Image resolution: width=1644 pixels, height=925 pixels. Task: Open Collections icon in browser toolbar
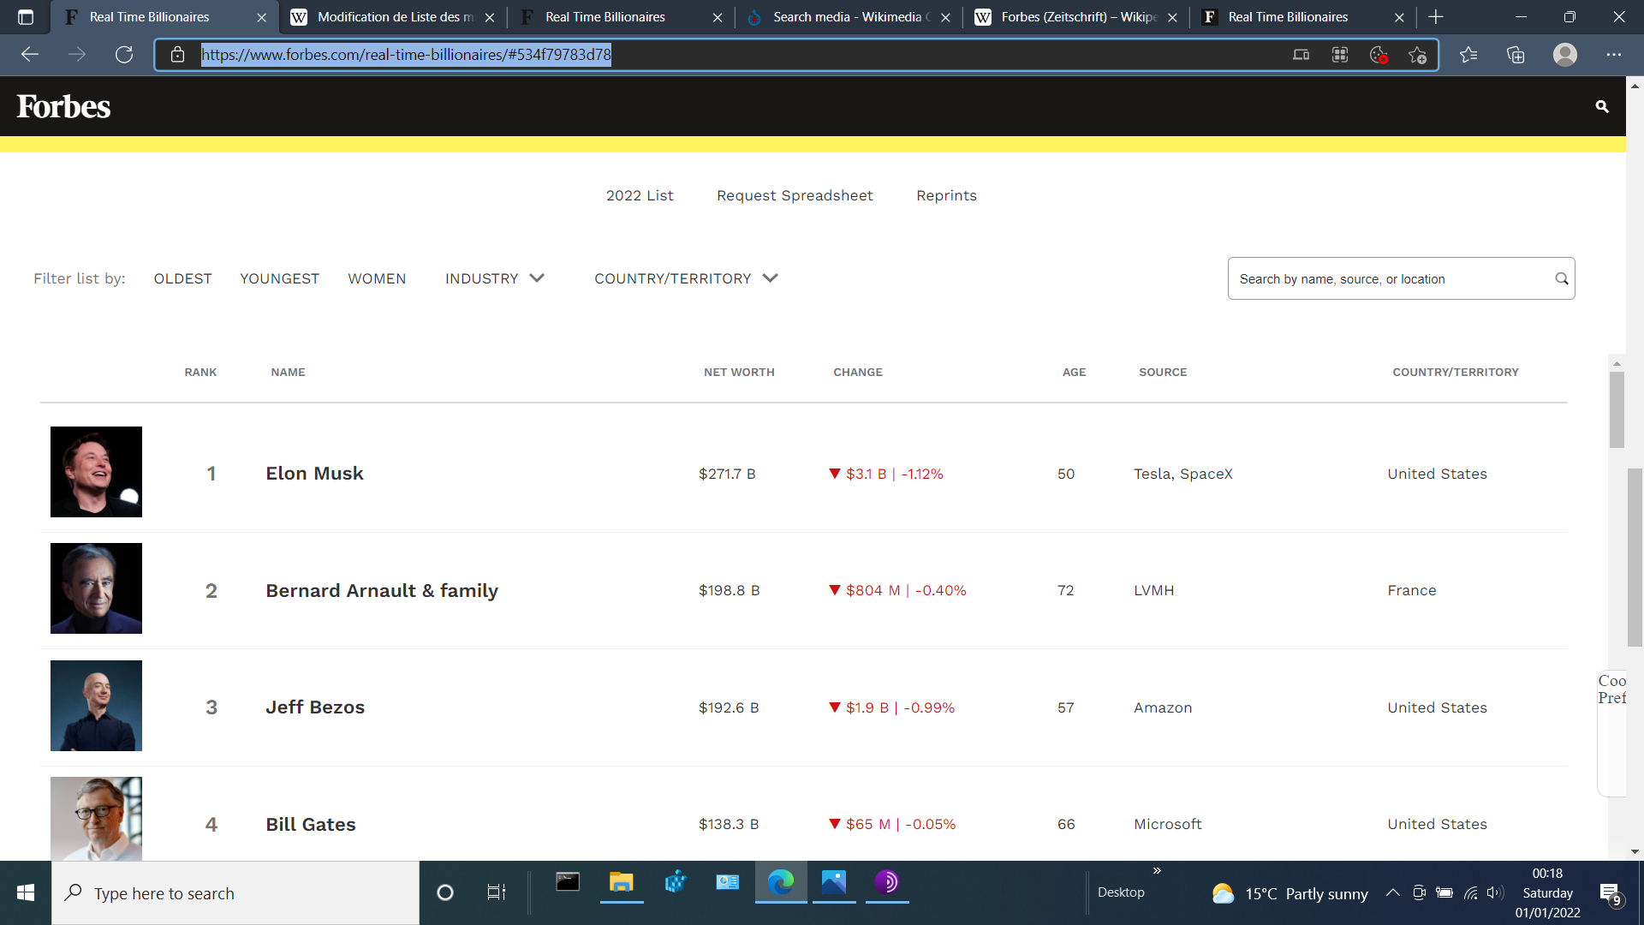[1516, 55]
